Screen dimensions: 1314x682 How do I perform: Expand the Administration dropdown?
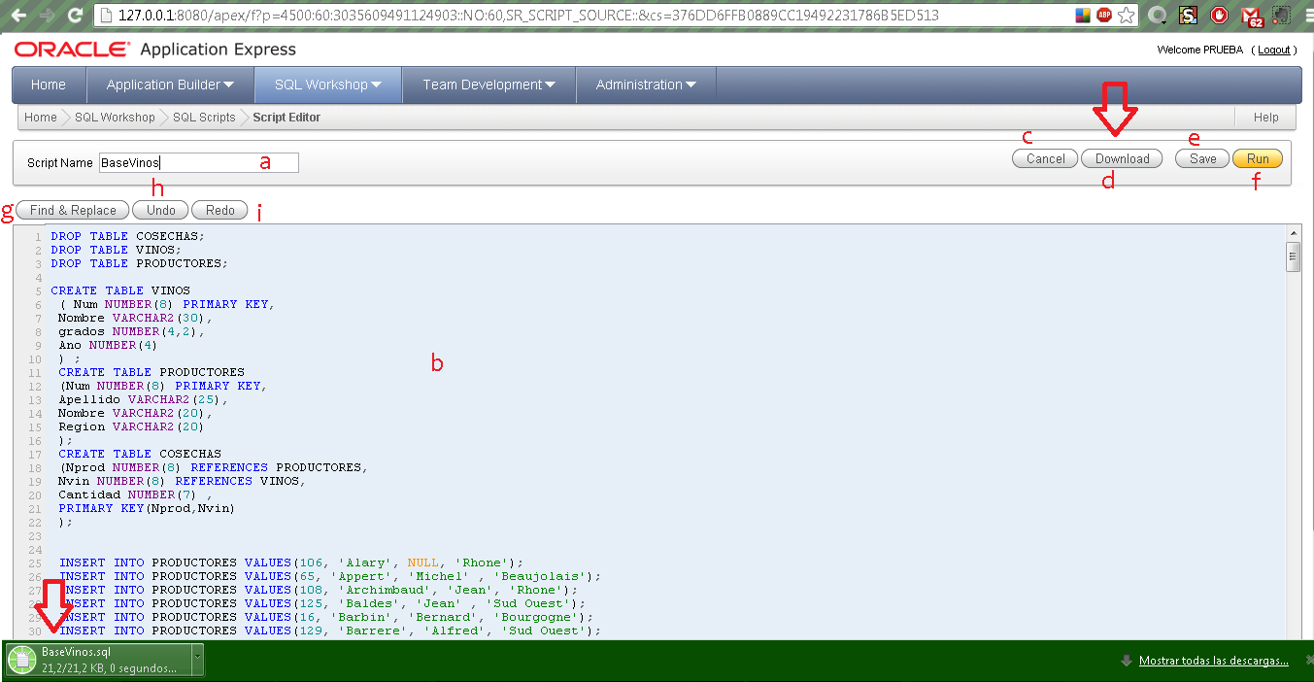(646, 85)
